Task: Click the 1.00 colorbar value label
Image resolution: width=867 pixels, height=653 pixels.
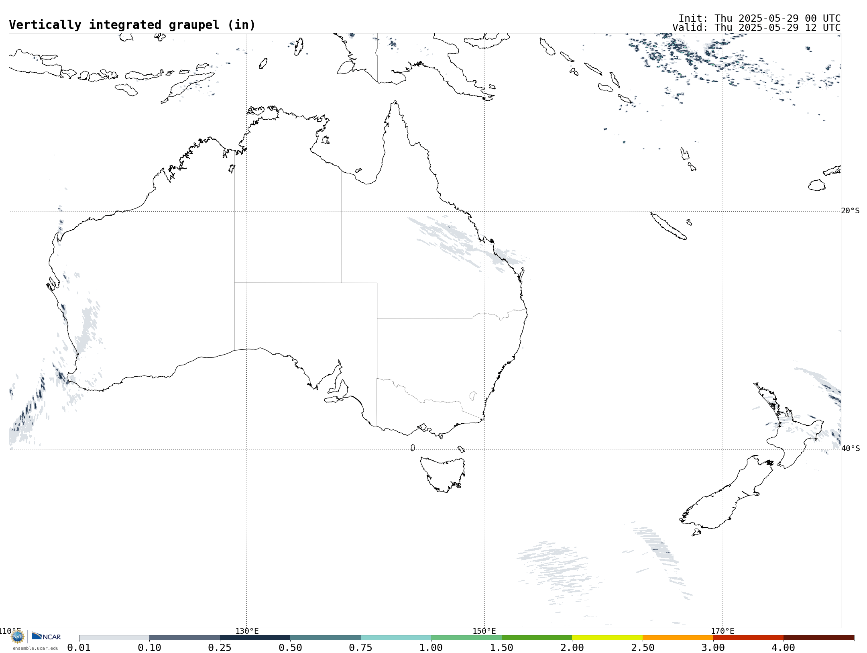Action: coord(431,648)
